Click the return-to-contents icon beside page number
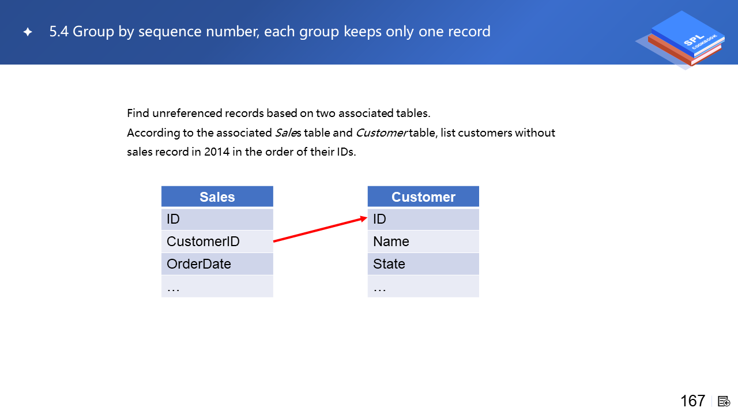Screen dimensions: 738x415 click(x=724, y=401)
